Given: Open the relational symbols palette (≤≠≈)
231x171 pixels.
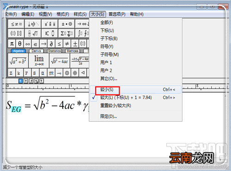Looking at the screenshot, I should [16, 24].
